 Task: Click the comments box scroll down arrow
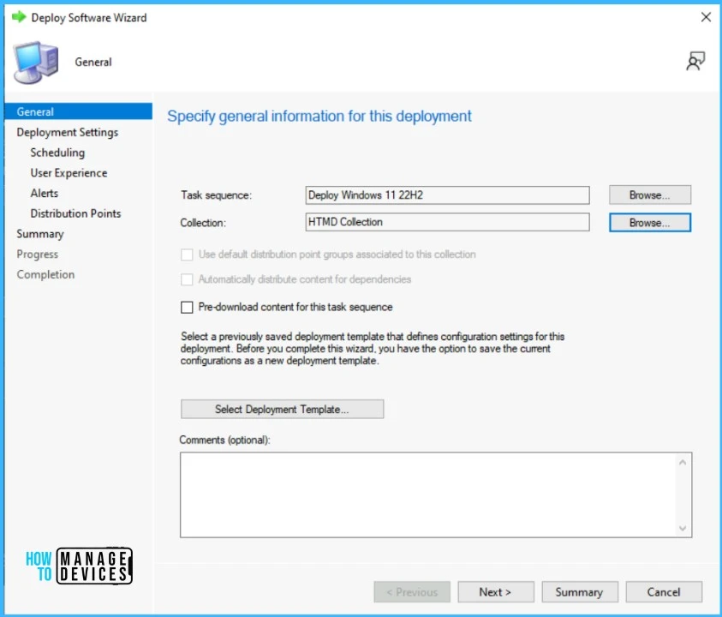tap(683, 528)
